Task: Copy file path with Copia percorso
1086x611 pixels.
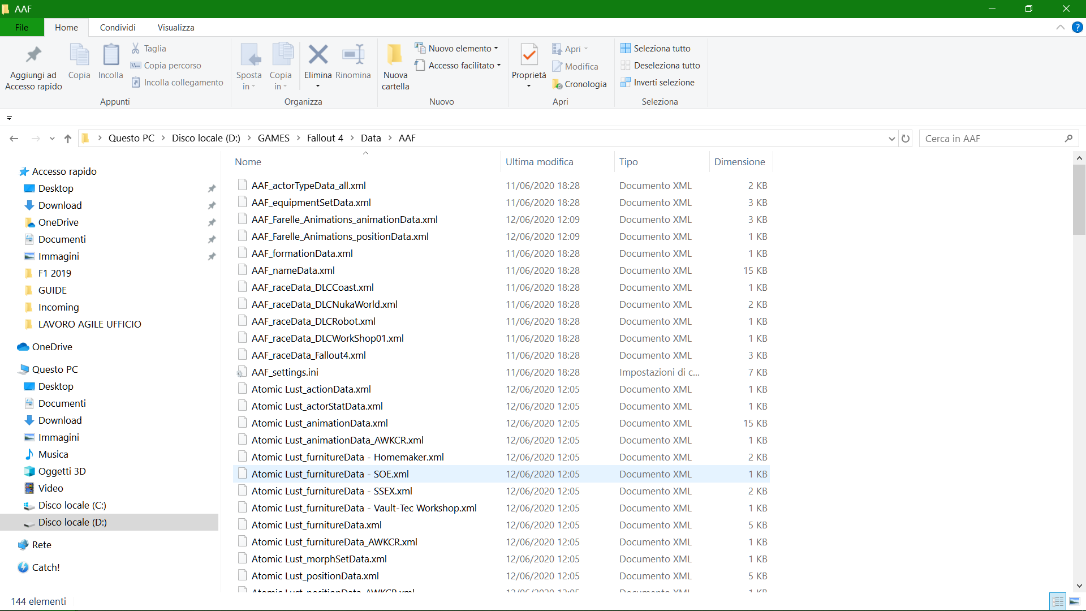Action: point(166,66)
